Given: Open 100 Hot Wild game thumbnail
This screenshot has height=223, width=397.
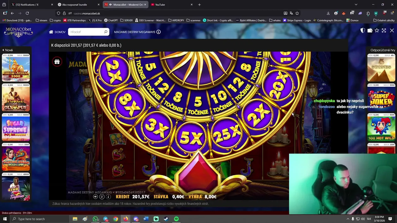Looking at the screenshot, I should click(x=381, y=127).
